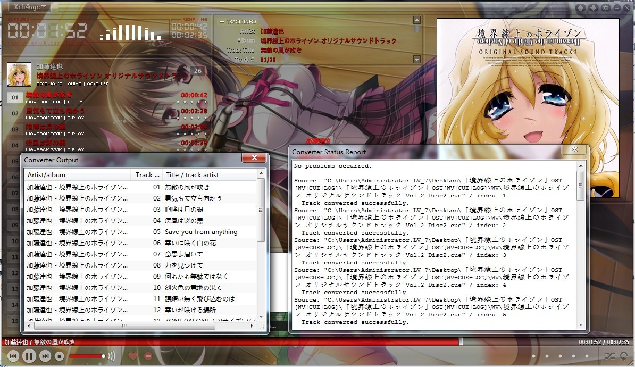
Task: Select row 07 意思よ届いて in Converter Output
Action: pos(140,254)
